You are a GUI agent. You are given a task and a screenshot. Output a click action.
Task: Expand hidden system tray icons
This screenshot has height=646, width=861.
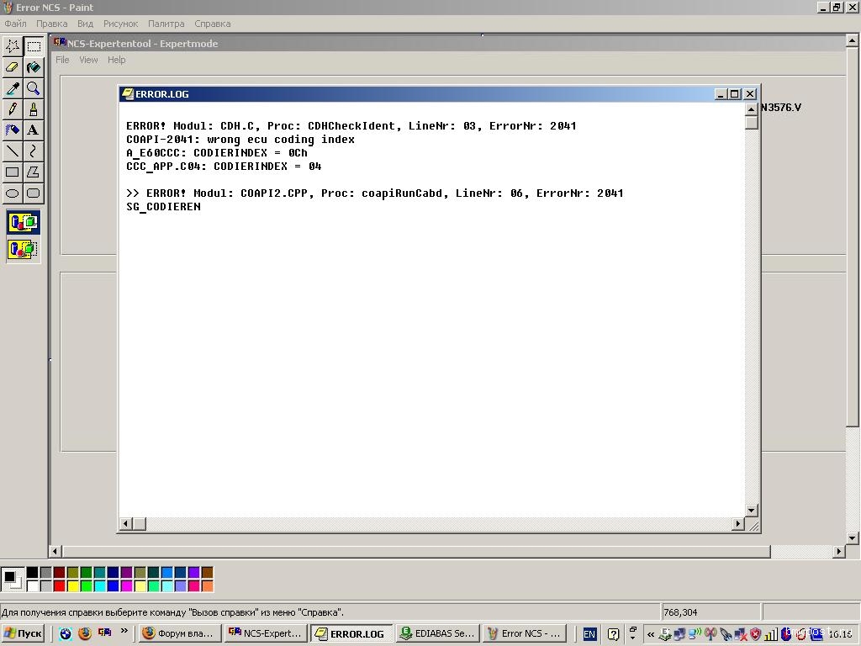650,634
